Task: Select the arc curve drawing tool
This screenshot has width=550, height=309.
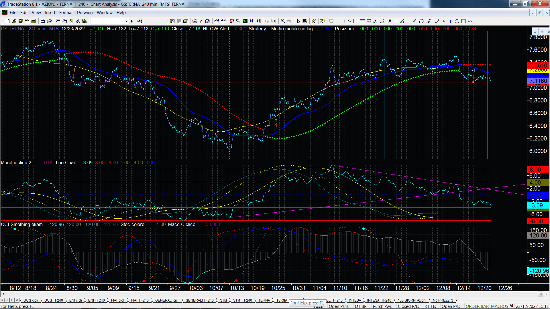Action: pyautogui.click(x=437, y=21)
